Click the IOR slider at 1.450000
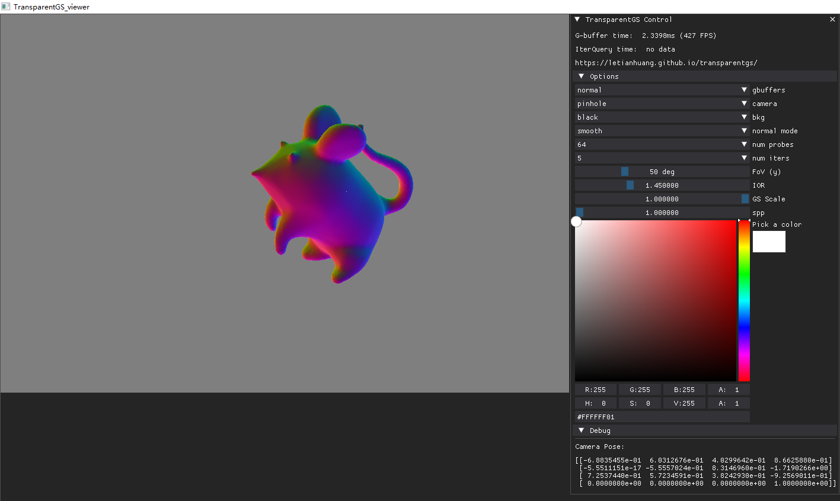Viewport: 840px width, 501px height. pyautogui.click(x=662, y=185)
